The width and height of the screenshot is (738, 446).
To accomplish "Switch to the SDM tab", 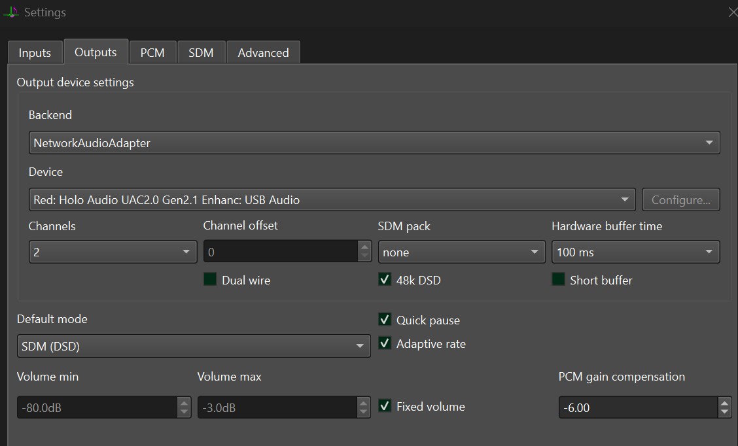I will point(201,53).
